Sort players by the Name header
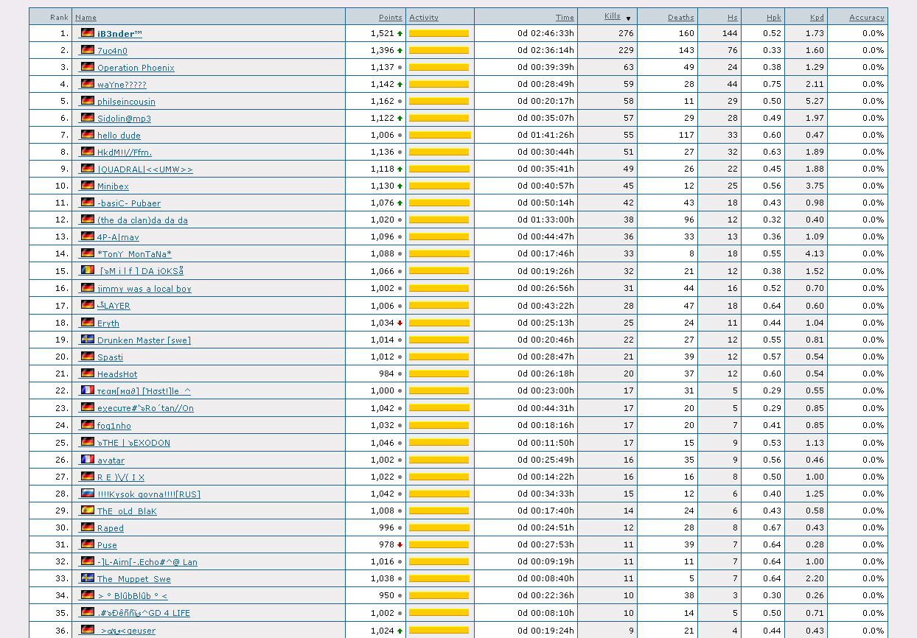917x638 pixels. (x=86, y=17)
